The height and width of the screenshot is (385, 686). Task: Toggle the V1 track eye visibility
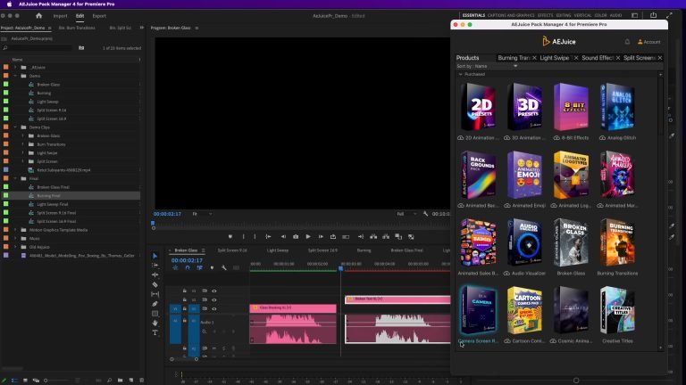pos(213,308)
